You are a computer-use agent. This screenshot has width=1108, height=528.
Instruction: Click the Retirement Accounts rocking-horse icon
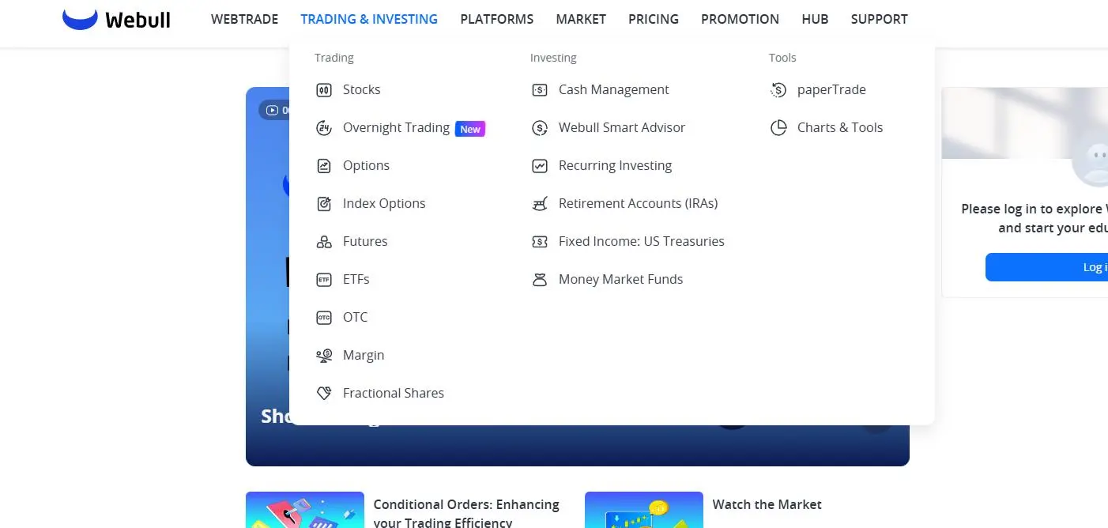[540, 204]
